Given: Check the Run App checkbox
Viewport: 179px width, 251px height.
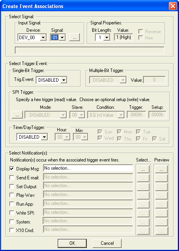Looking at the screenshot, I should click(x=12, y=204).
